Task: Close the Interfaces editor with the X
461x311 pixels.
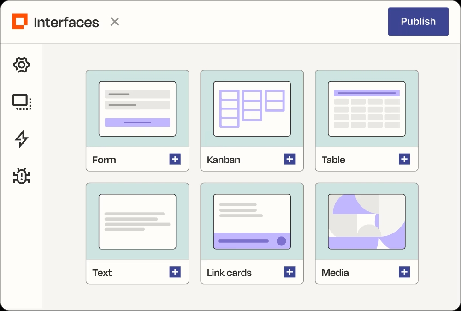Action: click(x=114, y=21)
